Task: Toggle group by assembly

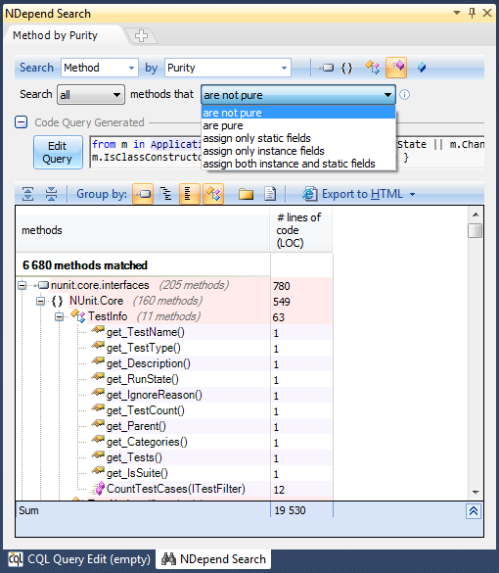Action: (x=143, y=194)
